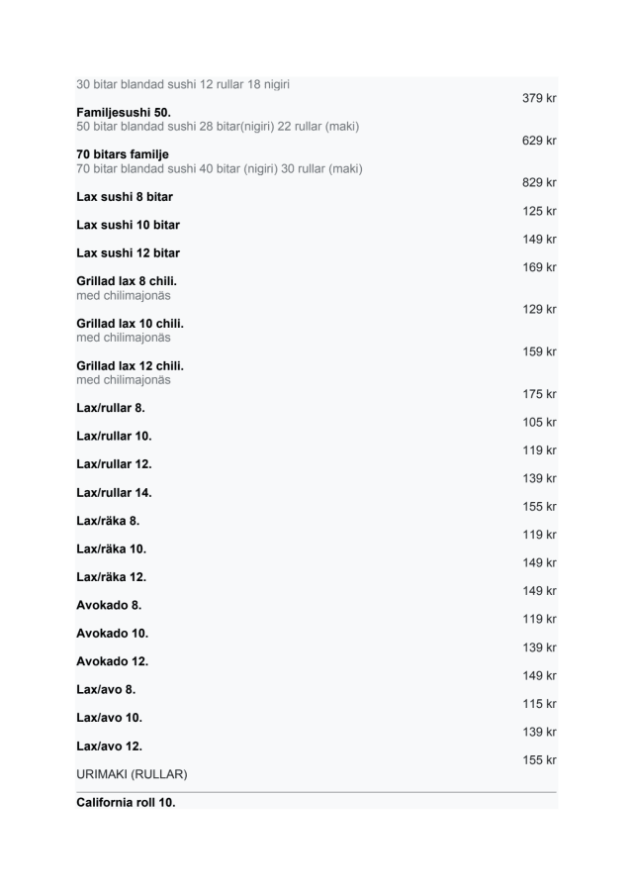This screenshot has height=896, width=633.
Task: Select the Lax/avo 10 item
Action: (109, 718)
